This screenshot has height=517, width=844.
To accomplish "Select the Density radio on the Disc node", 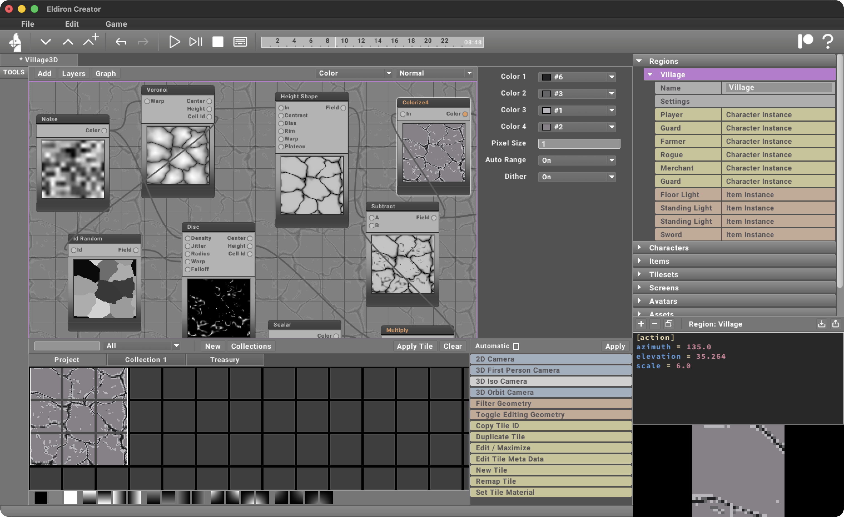I will click(x=188, y=238).
